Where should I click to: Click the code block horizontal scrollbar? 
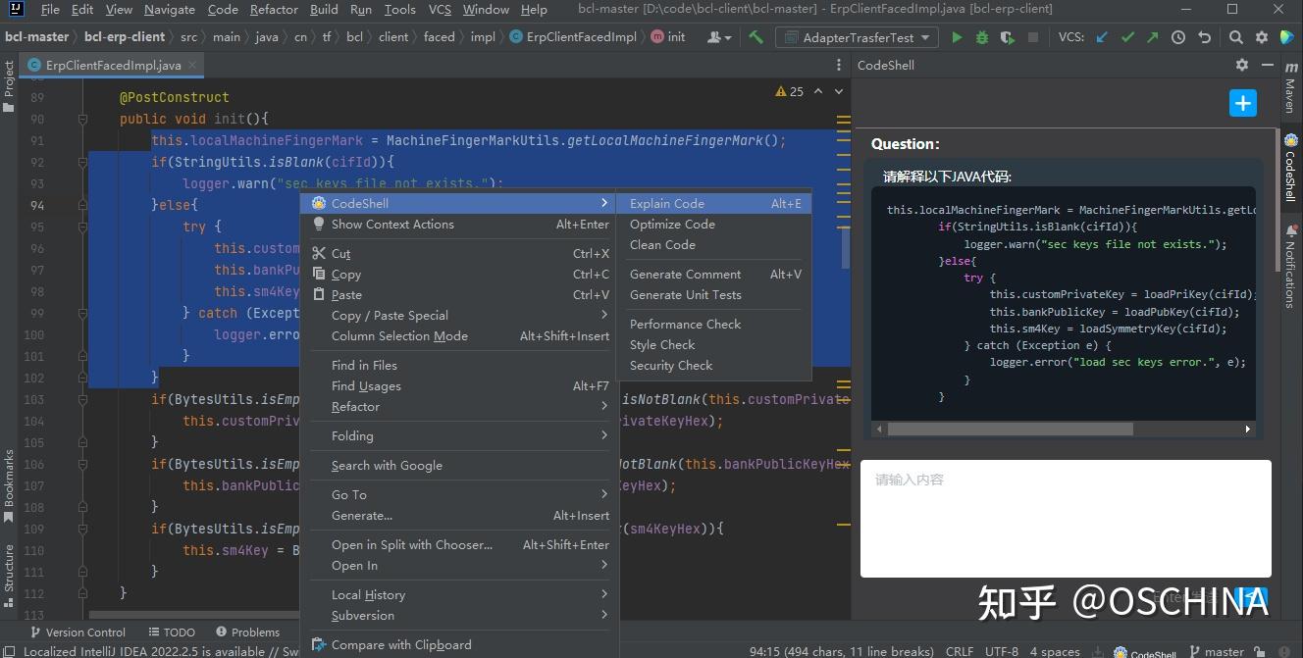click(1010, 429)
